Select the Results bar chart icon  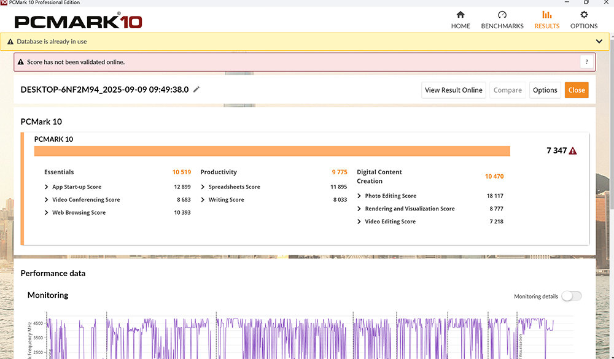tap(546, 15)
